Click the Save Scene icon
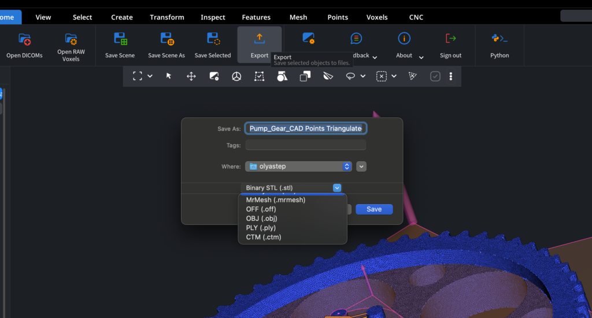 [x=120, y=39]
